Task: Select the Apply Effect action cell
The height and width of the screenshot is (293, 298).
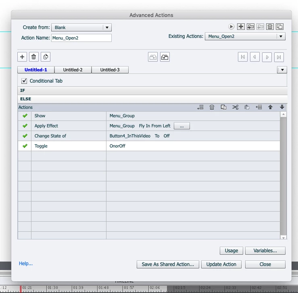Action: pos(69,126)
